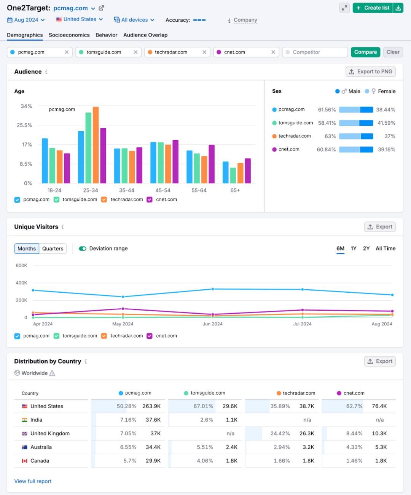The image size is (411, 495).
Task: Remove pcmag.com from comparison
Action: pos(67,52)
